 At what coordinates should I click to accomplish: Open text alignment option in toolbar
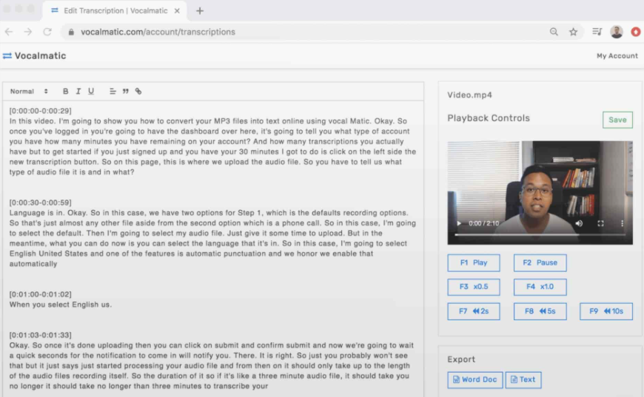point(113,91)
